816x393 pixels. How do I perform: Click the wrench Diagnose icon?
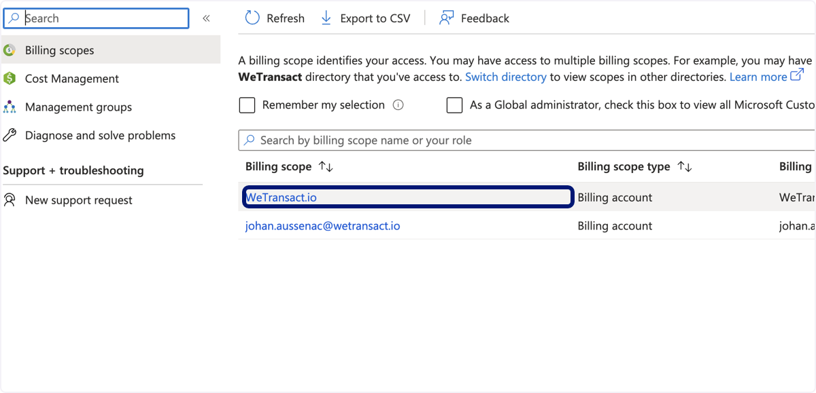pyautogui.click(x=10, y=136)
